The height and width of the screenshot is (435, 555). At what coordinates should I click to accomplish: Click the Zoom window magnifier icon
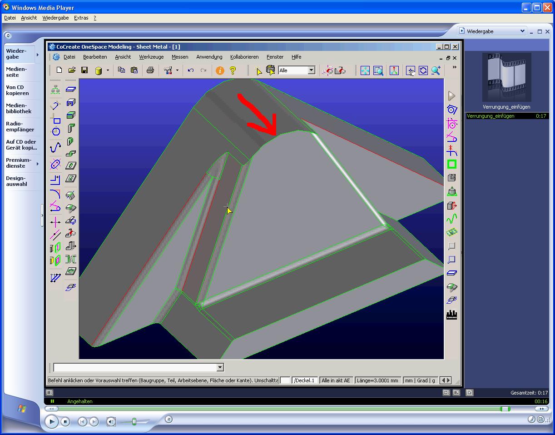[x=378, y=70]
